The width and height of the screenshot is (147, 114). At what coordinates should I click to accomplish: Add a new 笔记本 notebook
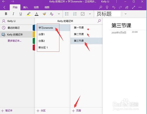pos(7,110)
